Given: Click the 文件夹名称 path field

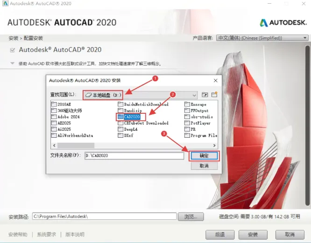Looking at the screenshot, I should [134, 156].
